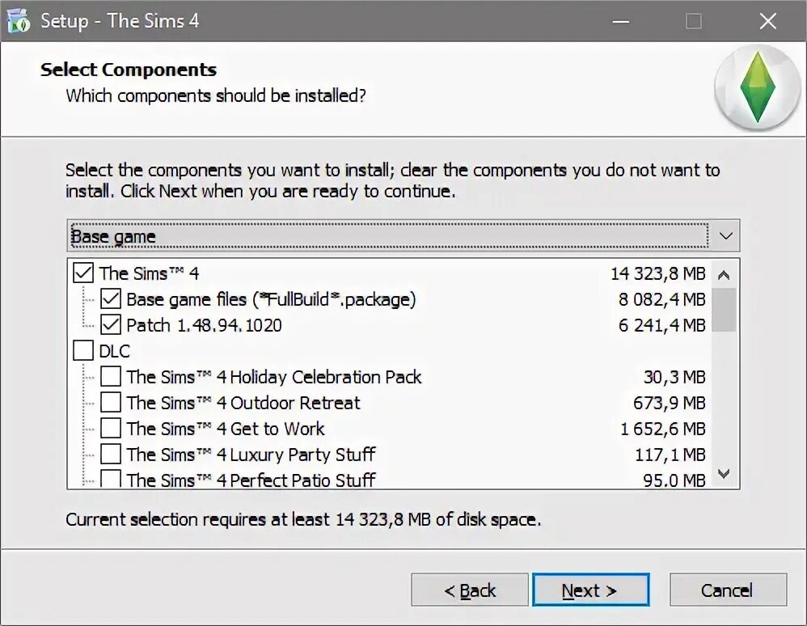Click the 8 082,4 MB size value

(662, 299)
